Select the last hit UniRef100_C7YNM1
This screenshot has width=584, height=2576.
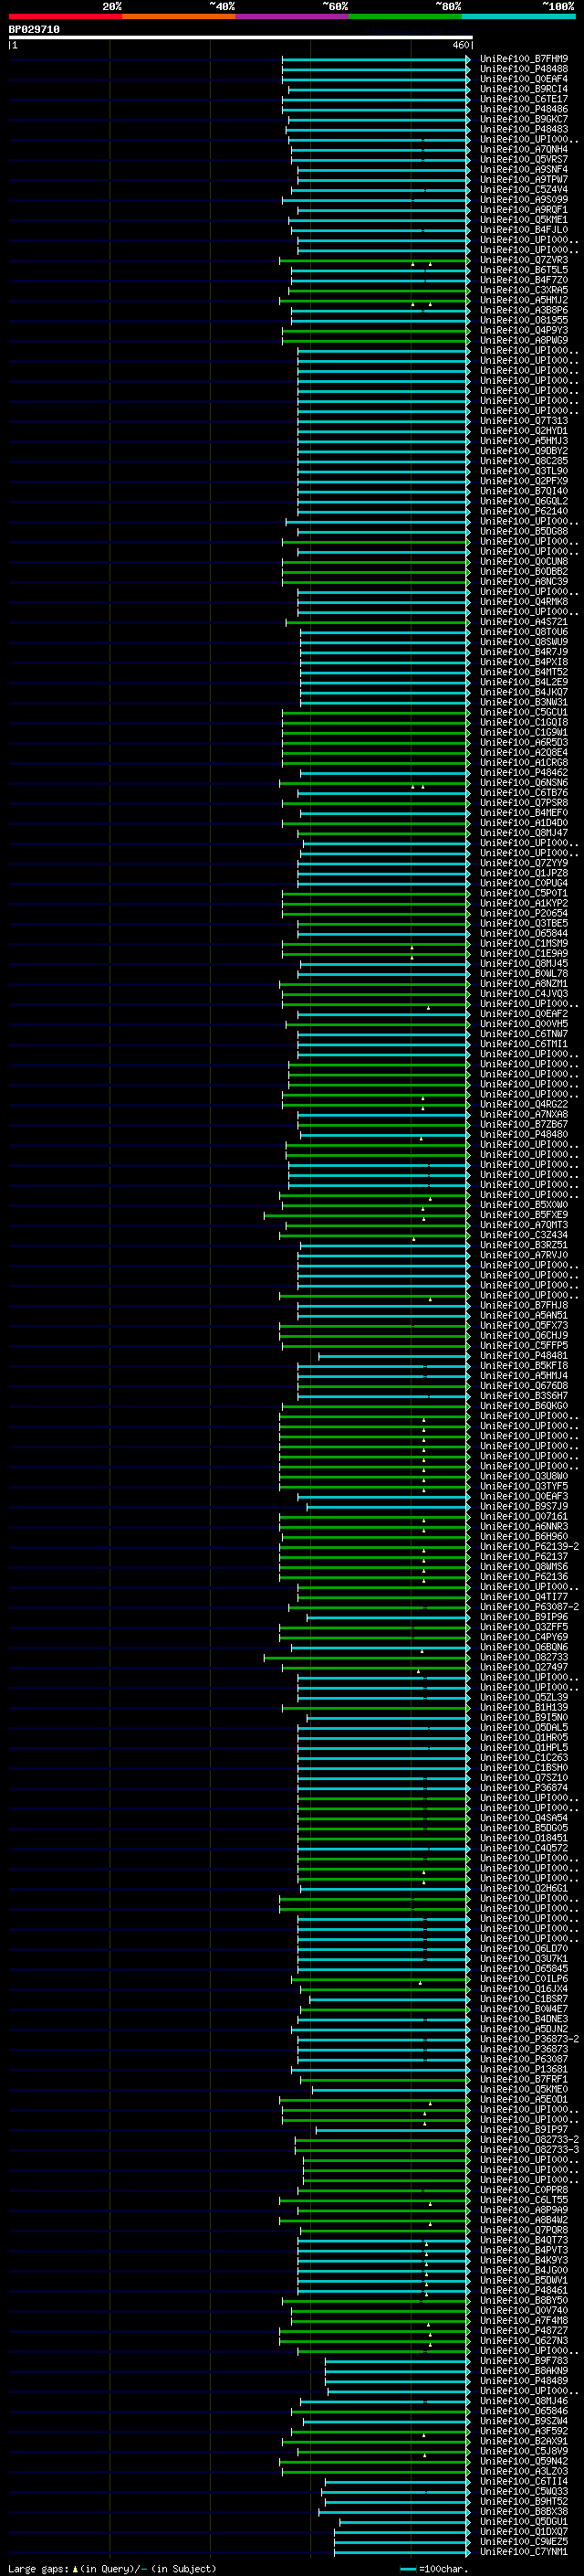(x=523, y=2551)
